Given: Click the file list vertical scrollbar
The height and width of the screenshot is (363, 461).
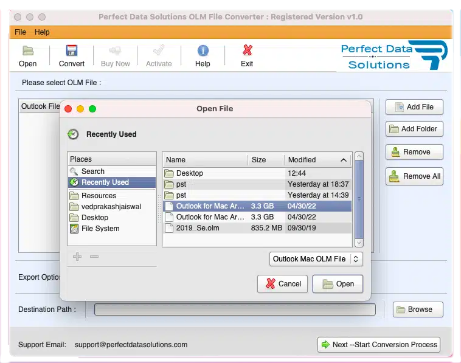Looking at the screenshot, I should pos(359,199).
